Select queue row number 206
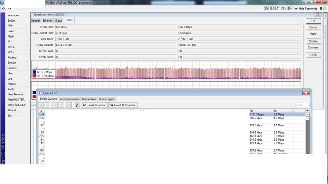Screen dimensions: 328x184 [x=172, y=118]
